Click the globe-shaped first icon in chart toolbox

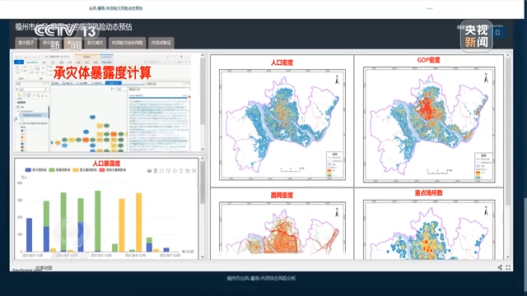coord(149,171)
